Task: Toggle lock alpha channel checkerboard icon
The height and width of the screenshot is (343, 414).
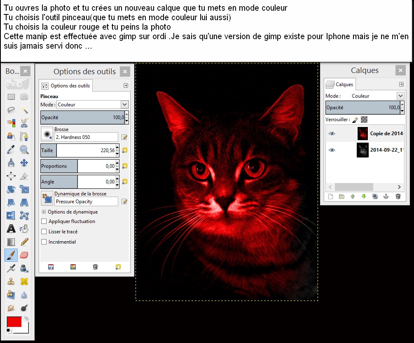Action: [364, 120]
